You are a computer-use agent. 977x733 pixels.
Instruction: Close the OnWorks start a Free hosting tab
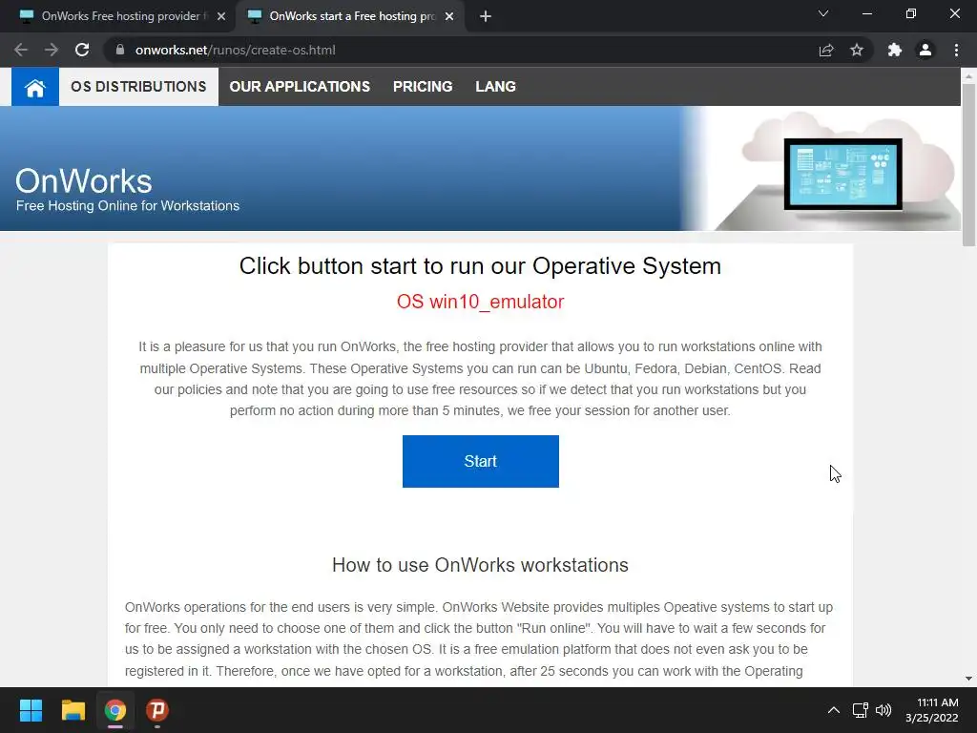pos(449,16)
